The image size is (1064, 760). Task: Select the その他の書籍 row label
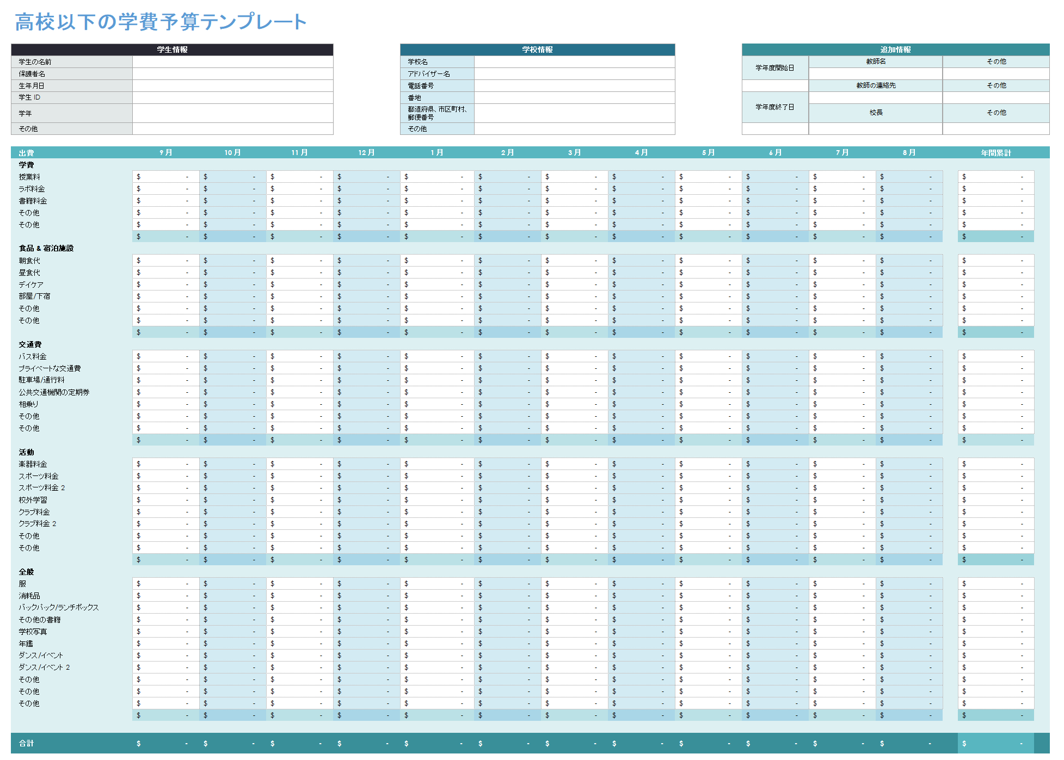(x=39, y=620)
